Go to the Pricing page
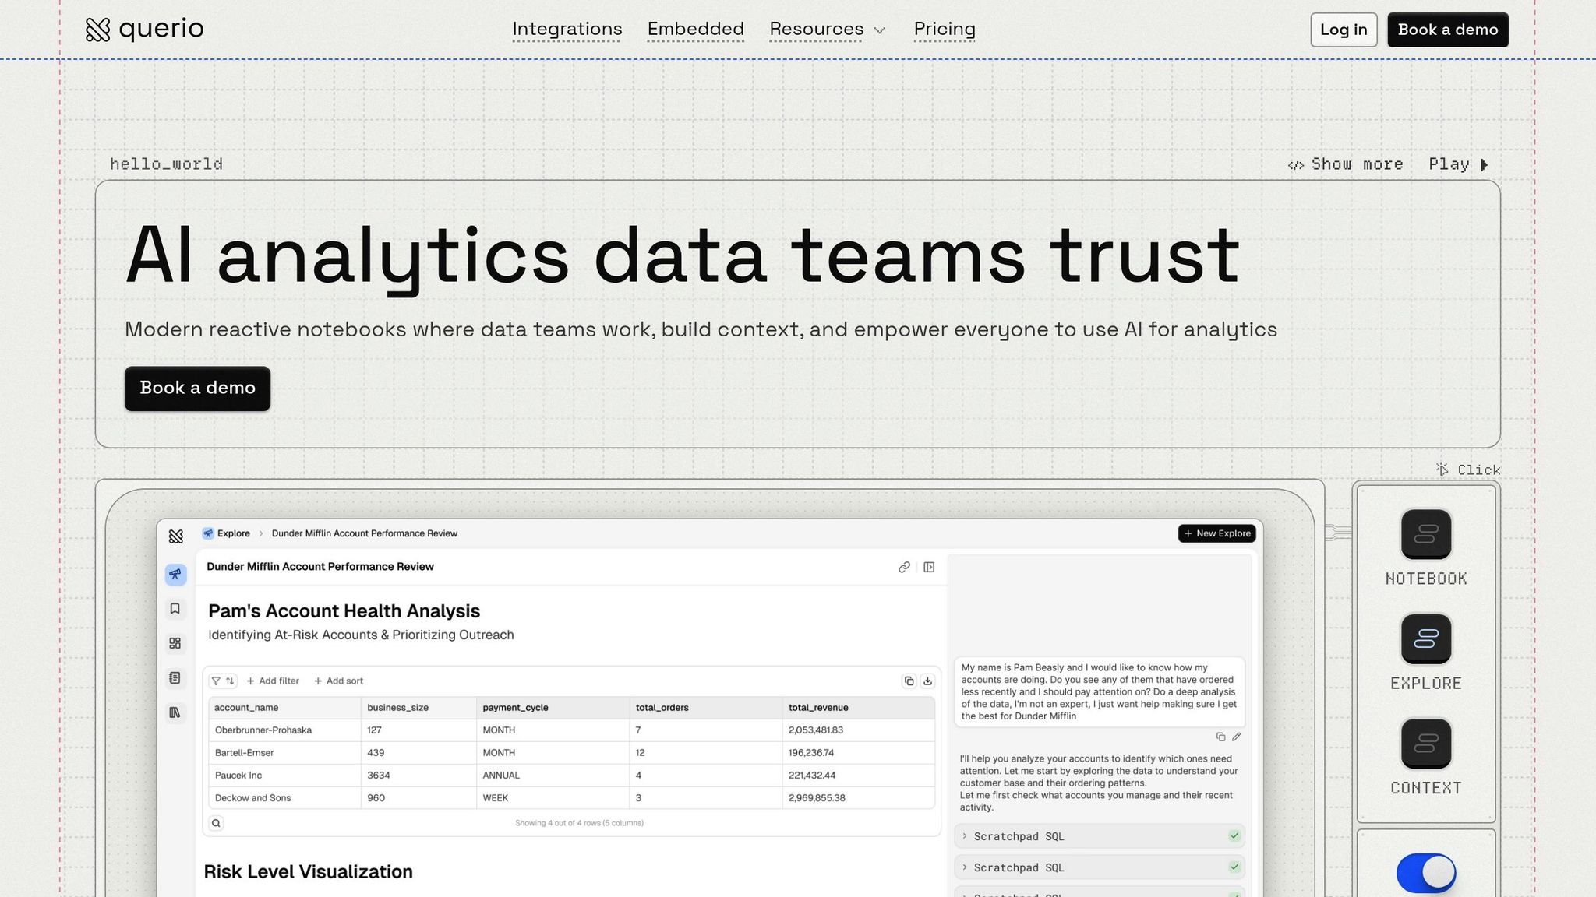Image resolution: width=1596 pixels, height=897 pixels. (x=944, y=30)
